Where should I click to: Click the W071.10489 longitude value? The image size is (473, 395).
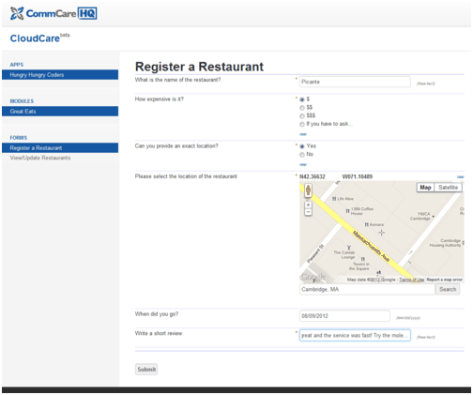(x=358, y=176)
